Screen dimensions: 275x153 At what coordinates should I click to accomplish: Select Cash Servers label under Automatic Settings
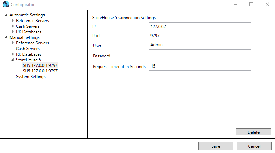point(28,26)
